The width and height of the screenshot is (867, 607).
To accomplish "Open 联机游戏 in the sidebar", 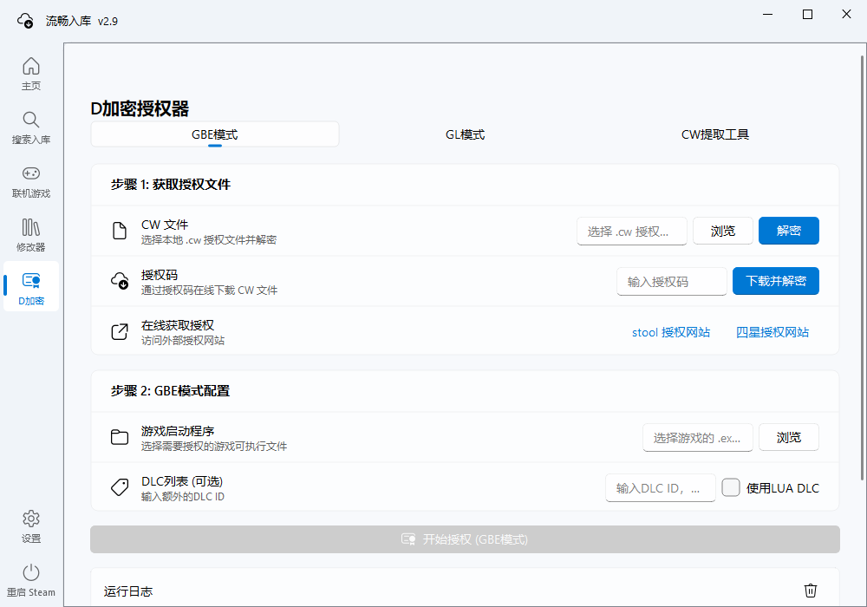I will [30, 180].
